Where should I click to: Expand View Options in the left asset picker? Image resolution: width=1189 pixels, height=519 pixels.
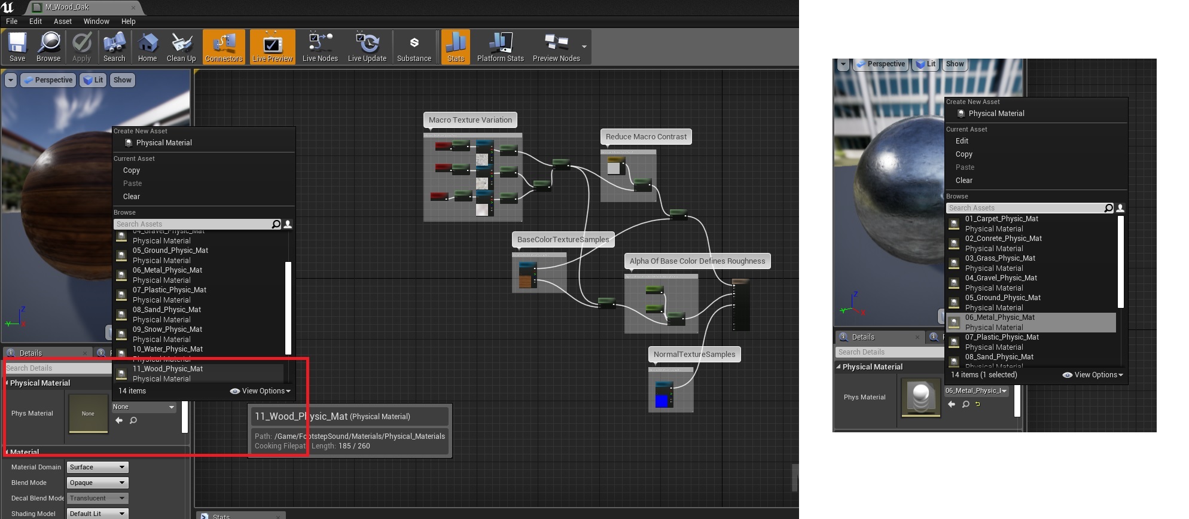(261, 391)
